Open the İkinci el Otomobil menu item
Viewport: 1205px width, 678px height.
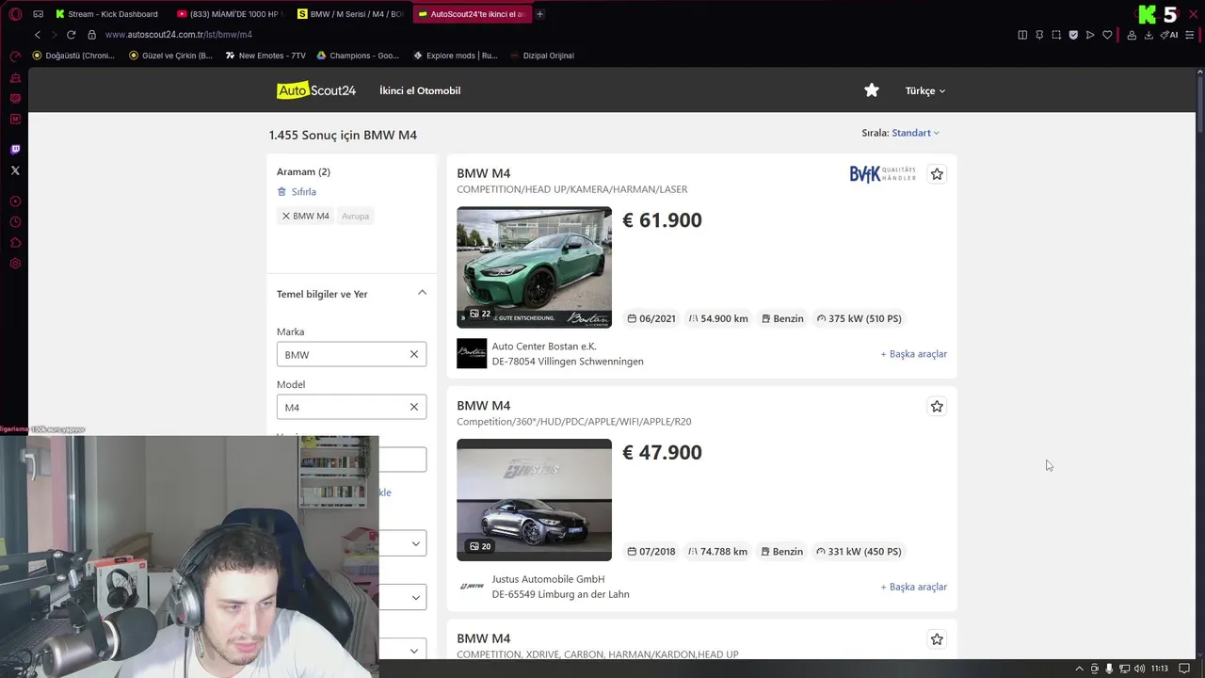[x=420, y=90]
